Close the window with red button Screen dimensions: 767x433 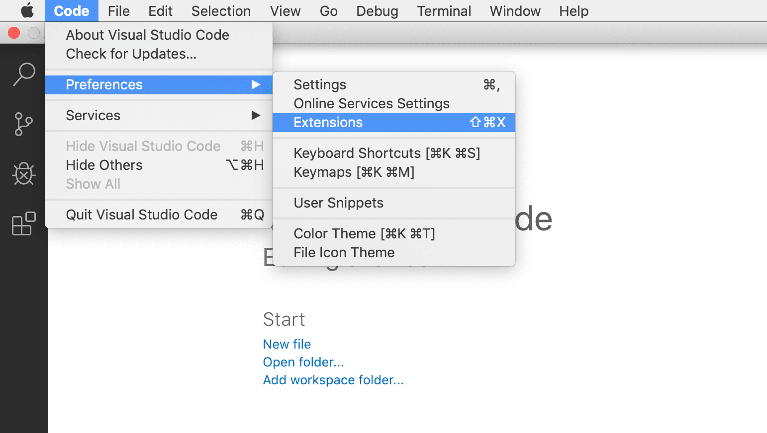(14, 33)
